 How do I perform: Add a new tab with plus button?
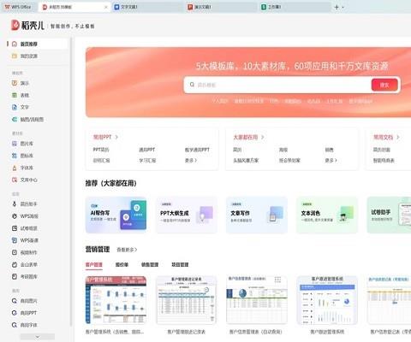tap(337, 7)
